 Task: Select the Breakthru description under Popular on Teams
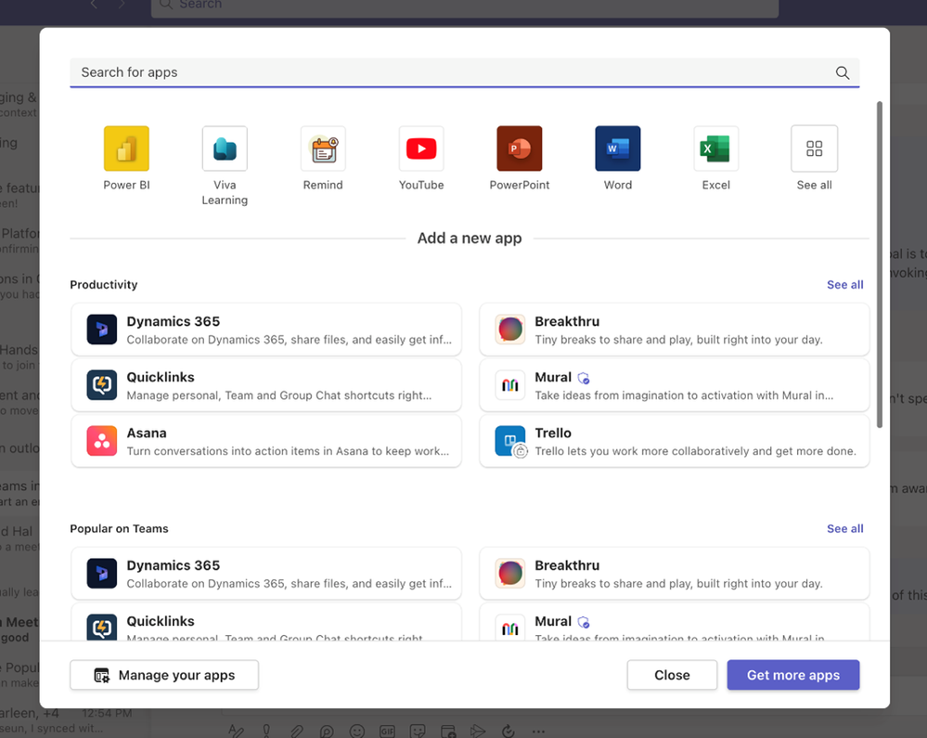(x=678, y=584)
